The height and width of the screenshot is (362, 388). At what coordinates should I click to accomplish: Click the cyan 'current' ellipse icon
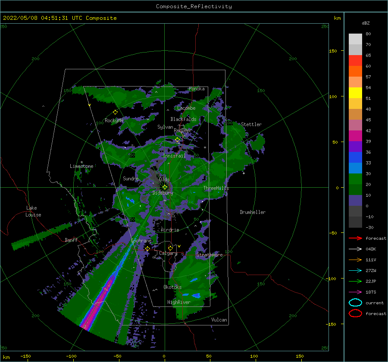click(x=355, y=303)
